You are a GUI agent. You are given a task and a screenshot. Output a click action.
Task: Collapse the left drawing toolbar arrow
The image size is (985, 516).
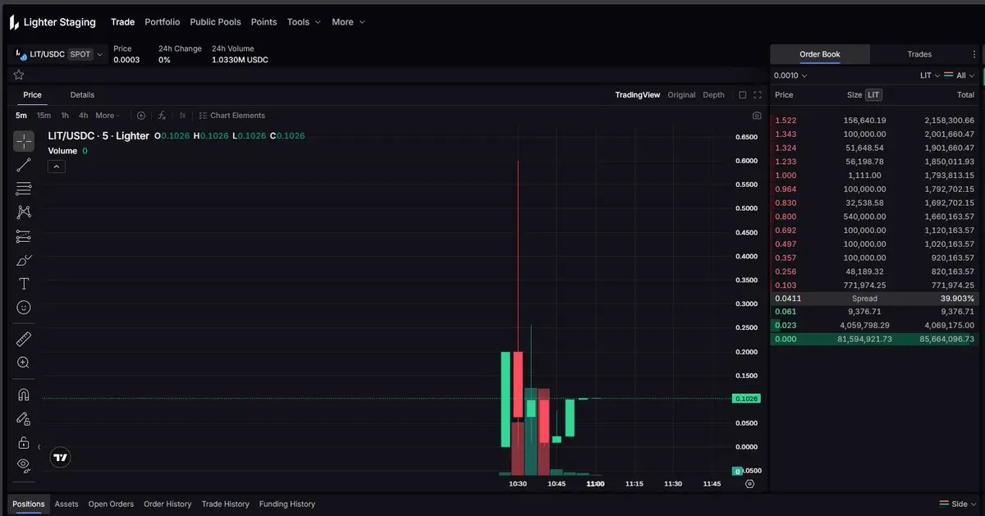[x=39, y=447]
